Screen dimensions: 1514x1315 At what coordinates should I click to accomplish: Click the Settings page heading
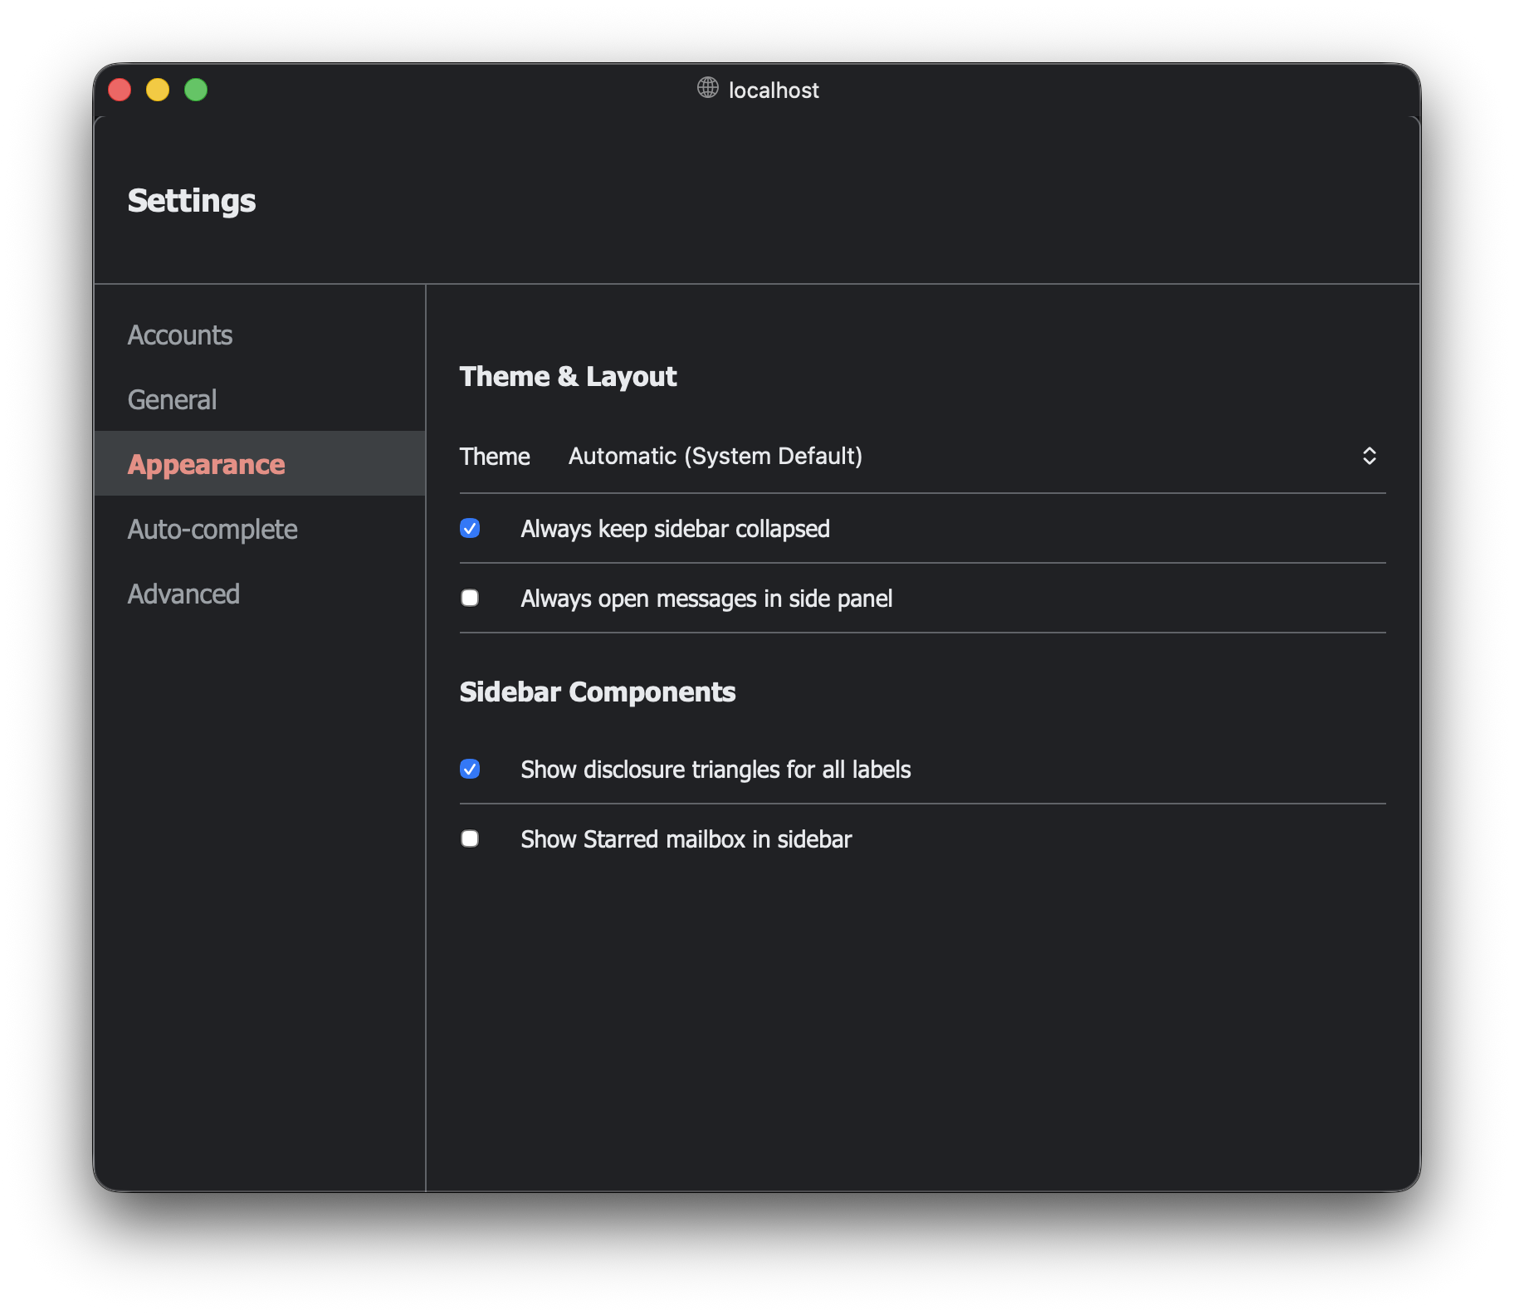pyautogui.click(x=191, y=200)
